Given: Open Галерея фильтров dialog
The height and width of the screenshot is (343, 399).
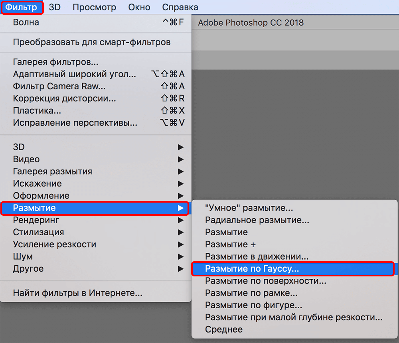Looking at the screenshot, I should [56, 62].
